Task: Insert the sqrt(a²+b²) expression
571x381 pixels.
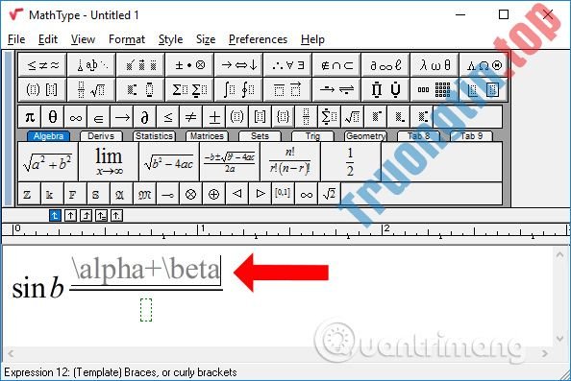Action: [x=48, y=162]
